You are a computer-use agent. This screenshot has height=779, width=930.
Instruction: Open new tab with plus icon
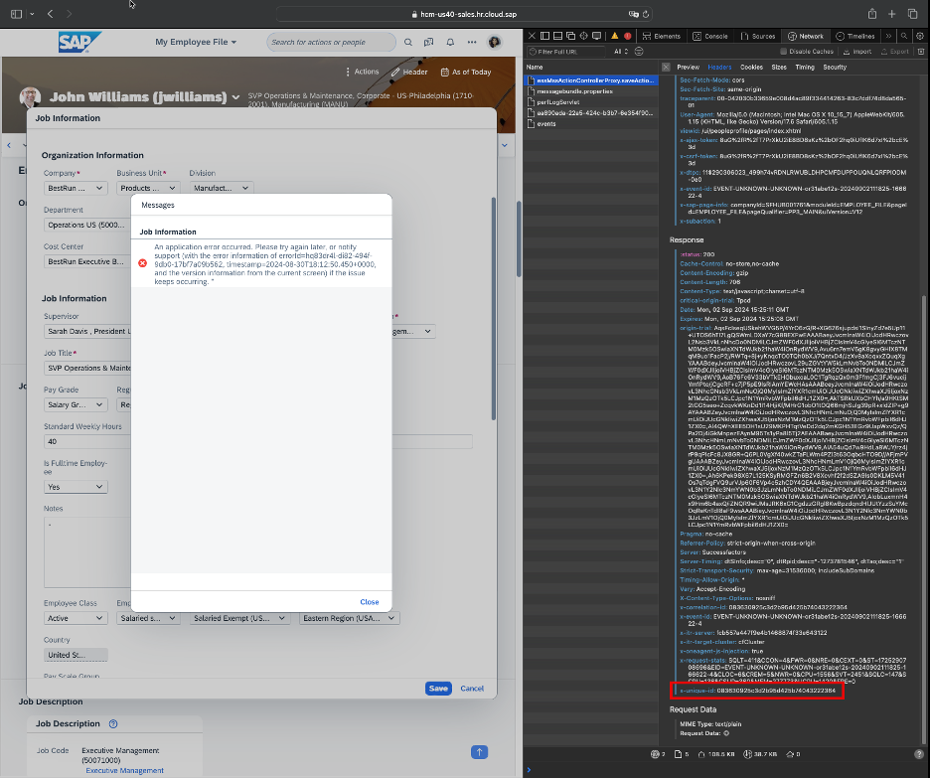[x=891, y=14]
